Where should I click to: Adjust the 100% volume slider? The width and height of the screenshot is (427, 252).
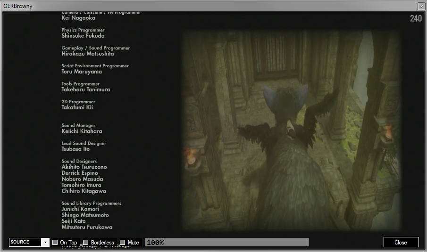[x=227, y=242]
